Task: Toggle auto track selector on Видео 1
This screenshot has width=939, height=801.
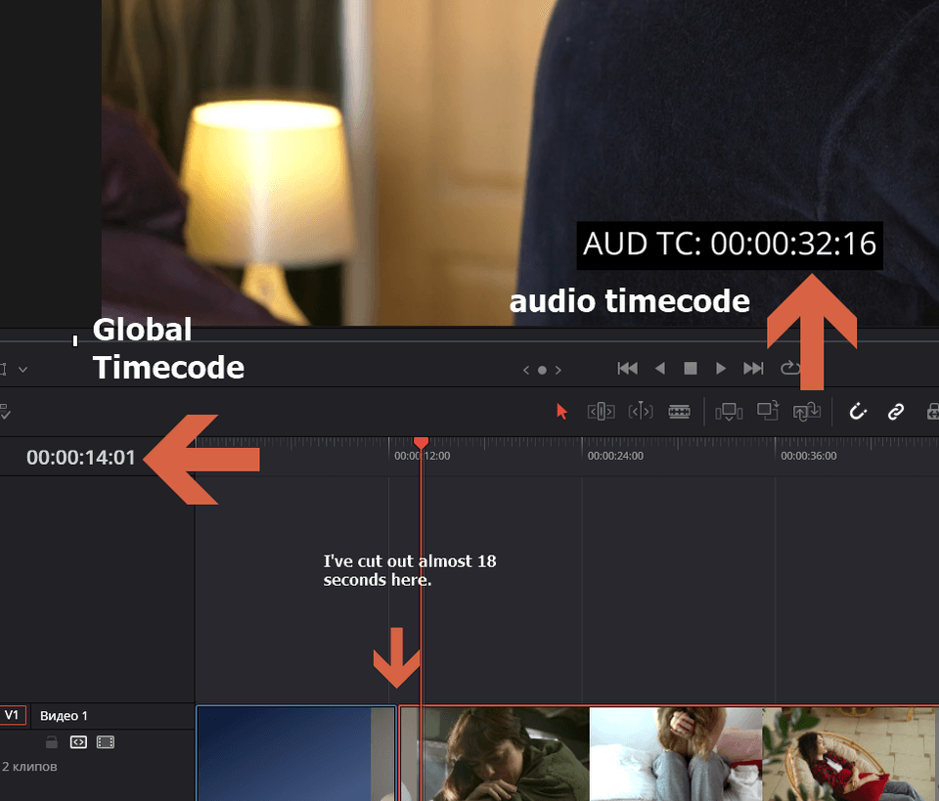Action: (x=78, y=742)
